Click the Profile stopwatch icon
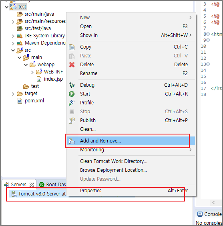223x226 pixels. pos(72,103)
